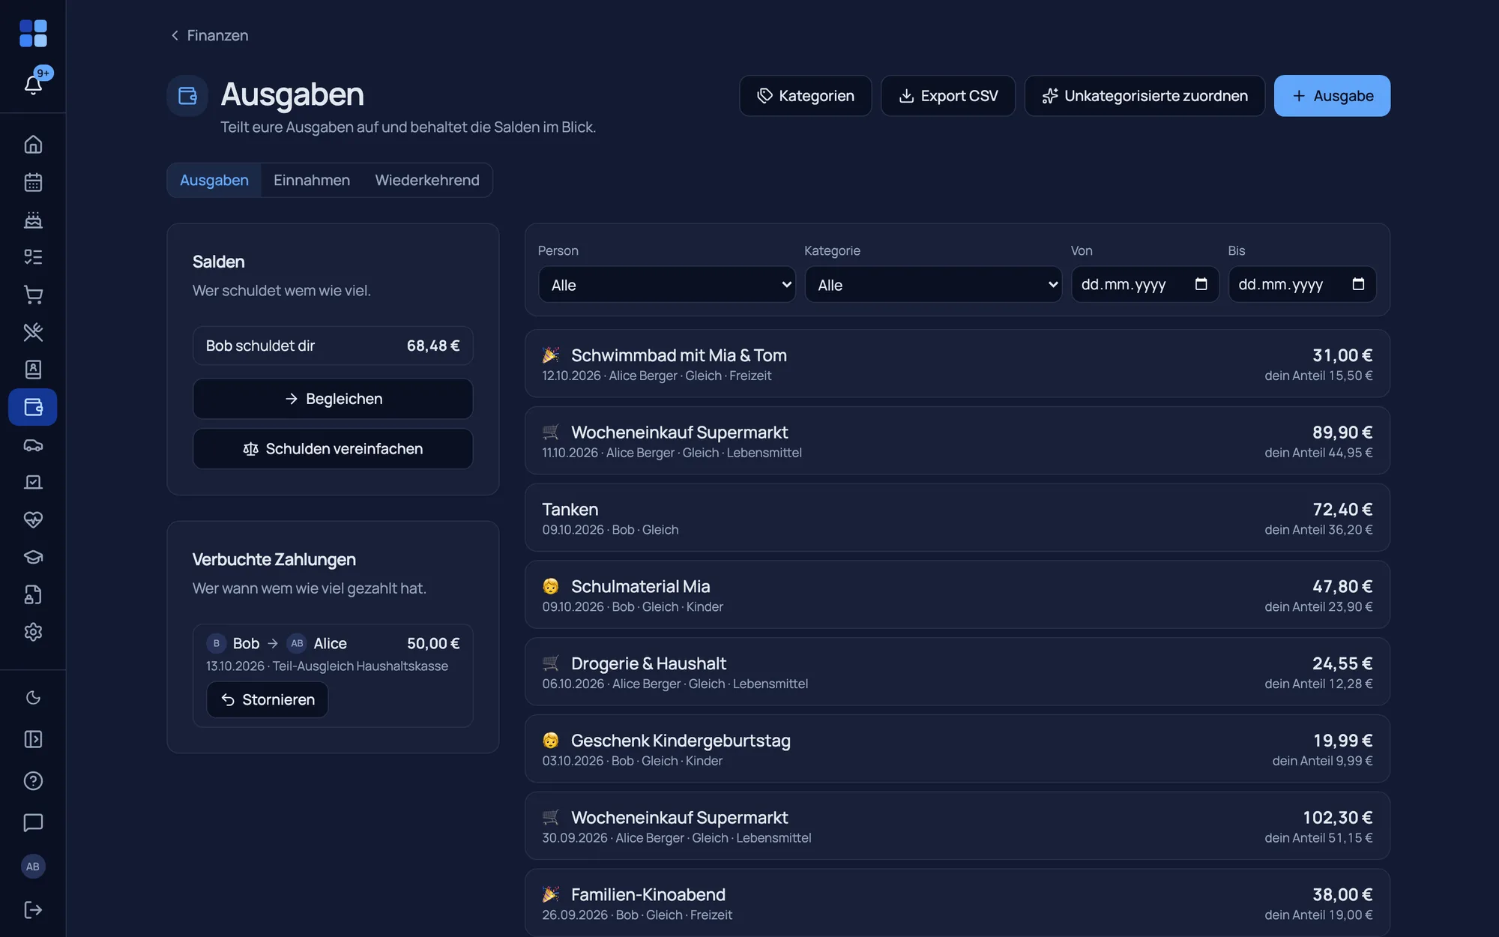Open graduation cap icon in sidebar
The height and width of the screenshot is (937, 1499).
(x=33, y=557)
